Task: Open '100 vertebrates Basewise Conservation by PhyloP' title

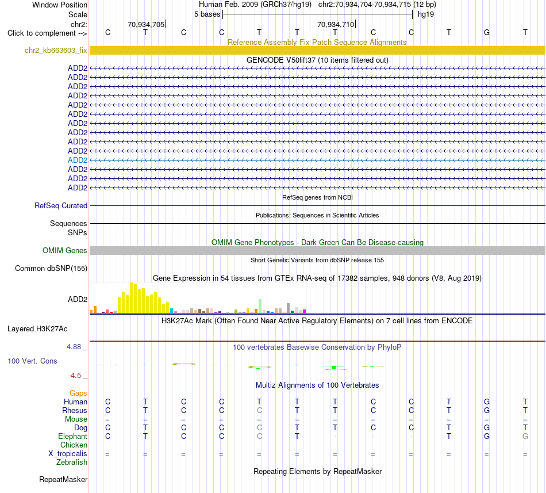Action: pyautogui.click(x=317, y=347)
